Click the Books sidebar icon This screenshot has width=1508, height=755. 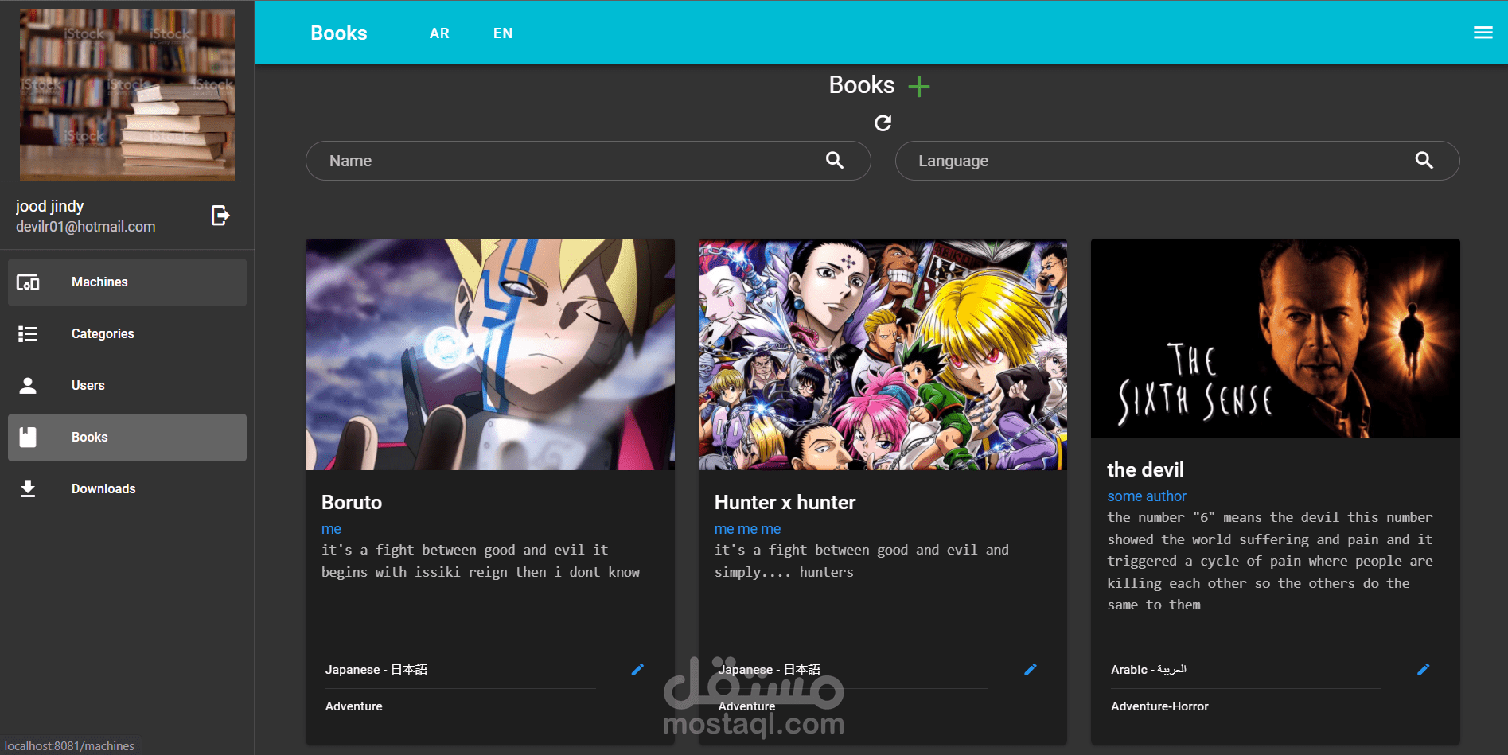[x=28, y=438]
